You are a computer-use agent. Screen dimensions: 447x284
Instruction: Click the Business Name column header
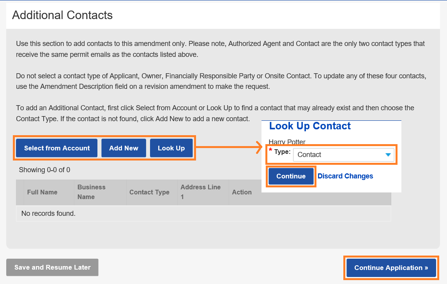(91, 192)
